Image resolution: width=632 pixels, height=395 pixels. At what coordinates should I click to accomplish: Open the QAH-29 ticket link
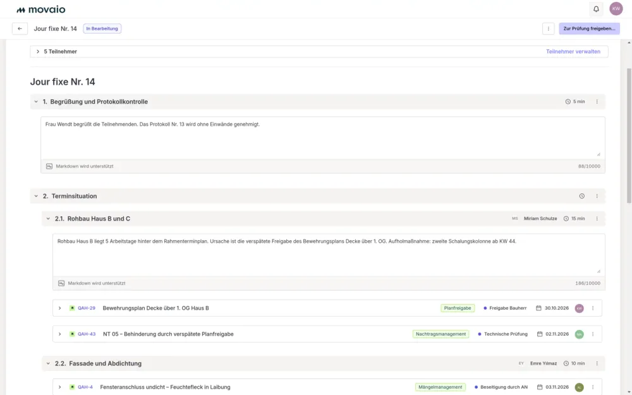pyautogui.click(x=86, y=308)
